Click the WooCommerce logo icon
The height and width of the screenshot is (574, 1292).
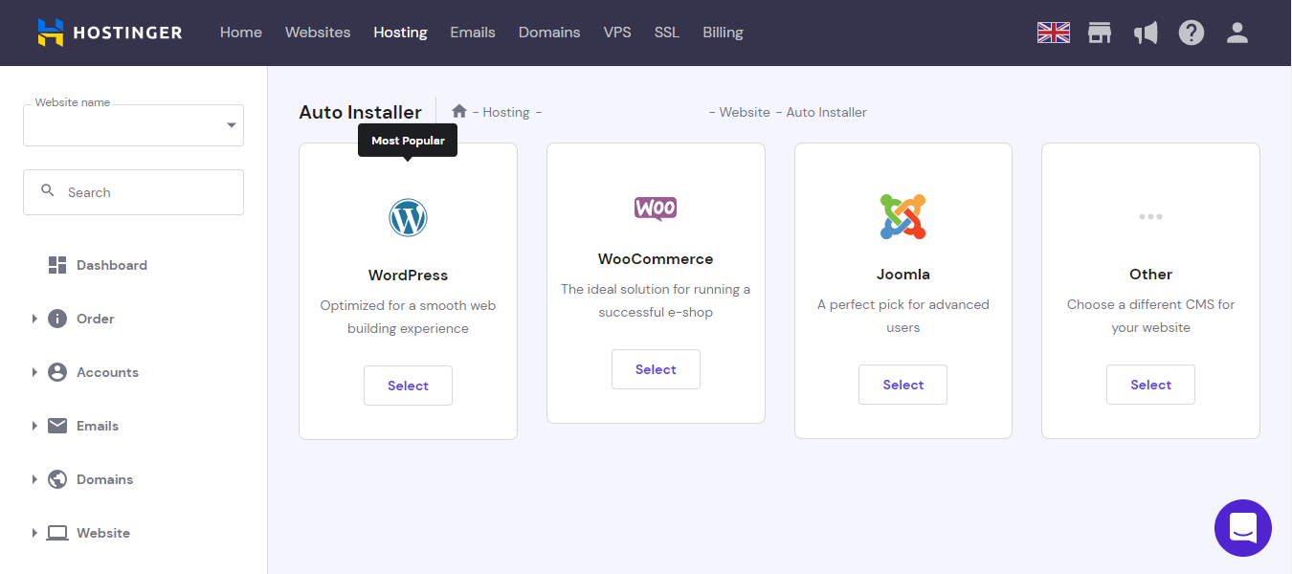(x=656, y=209)
